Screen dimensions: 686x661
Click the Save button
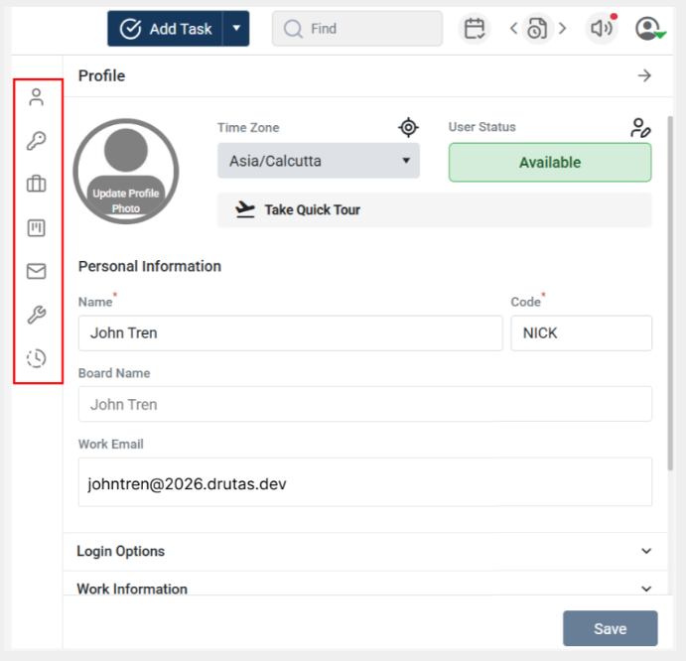tap(610, 628)
